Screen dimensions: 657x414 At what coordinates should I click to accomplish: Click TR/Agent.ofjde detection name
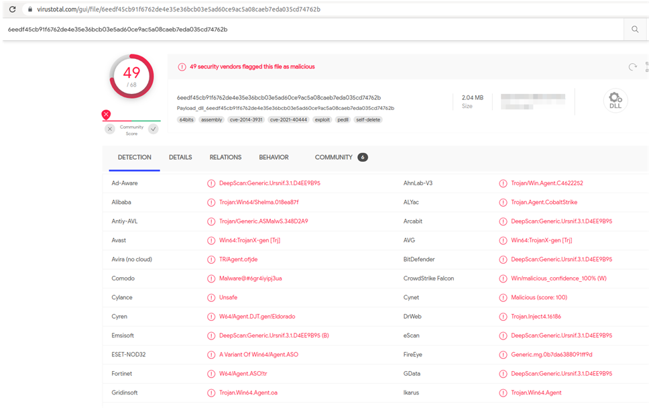tap(239, 259)
